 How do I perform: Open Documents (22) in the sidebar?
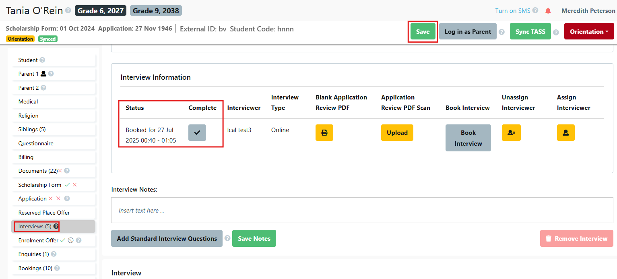click(x=38, y=171)
